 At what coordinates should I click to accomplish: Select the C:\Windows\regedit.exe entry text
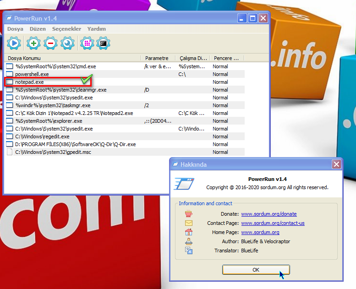(42, 136)
